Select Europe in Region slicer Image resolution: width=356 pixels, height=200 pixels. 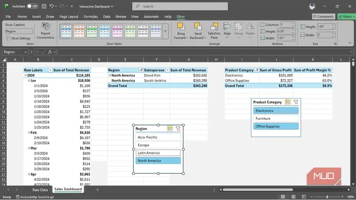click(x=158, y=145)
